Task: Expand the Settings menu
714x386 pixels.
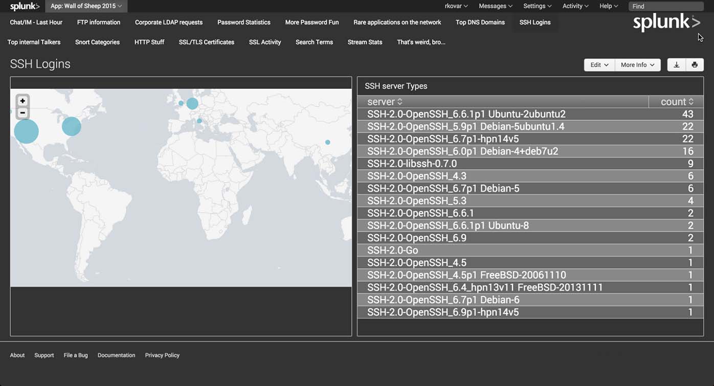Action: click(x=538, y=6)
